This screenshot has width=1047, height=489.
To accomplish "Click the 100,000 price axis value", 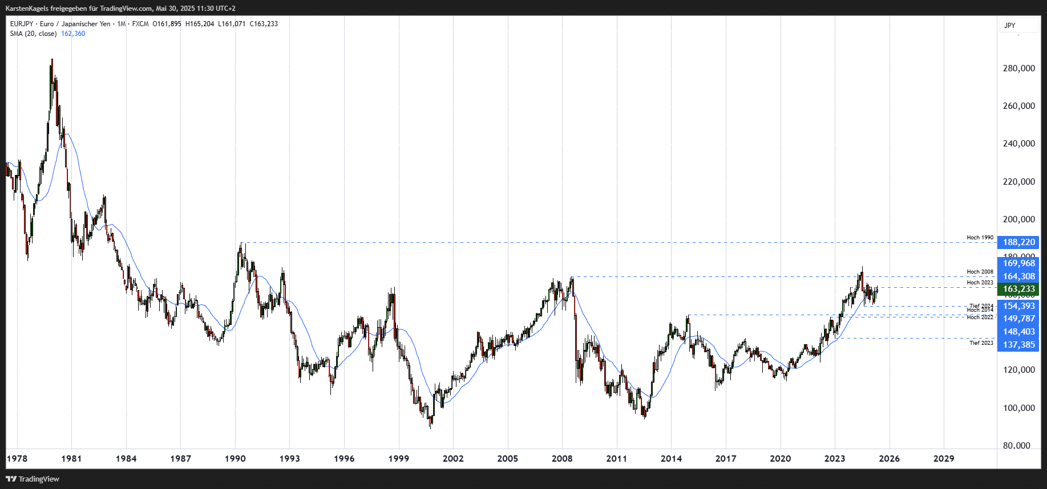I will click(x=1018, y=408).
